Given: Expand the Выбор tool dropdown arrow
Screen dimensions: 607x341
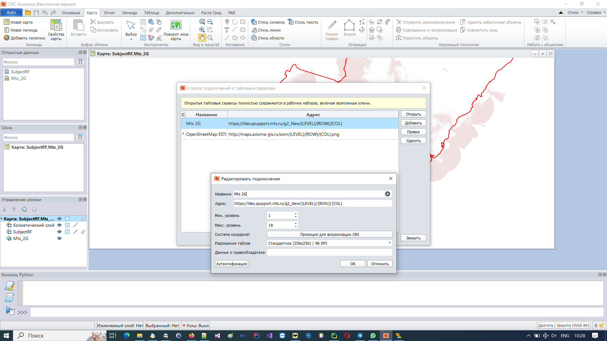Looking at the screenshot, I should tap(131, 39).
